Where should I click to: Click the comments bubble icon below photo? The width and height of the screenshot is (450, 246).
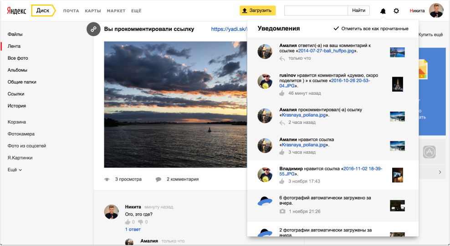click(159, 179)
